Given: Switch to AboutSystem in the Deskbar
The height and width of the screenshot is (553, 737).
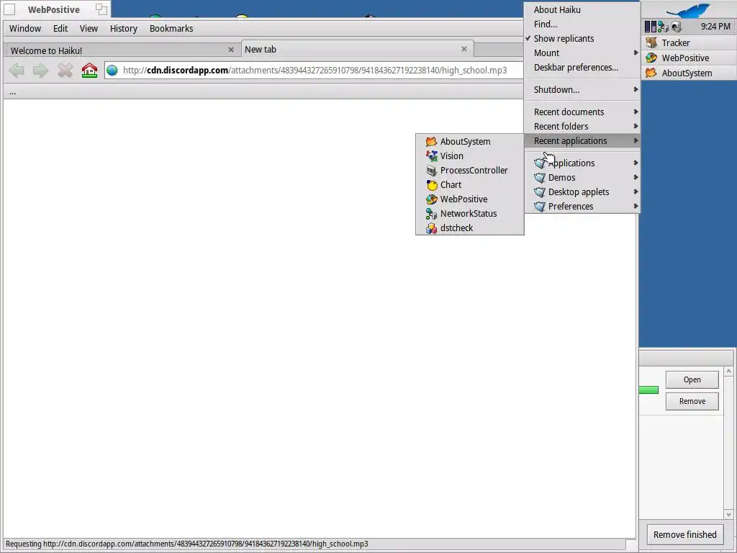Looking at the screenshot, I should [689, 73].
